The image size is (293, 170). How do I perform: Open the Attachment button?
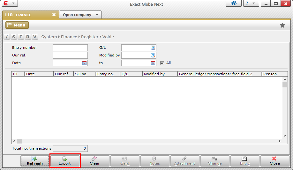coord(185,161)
